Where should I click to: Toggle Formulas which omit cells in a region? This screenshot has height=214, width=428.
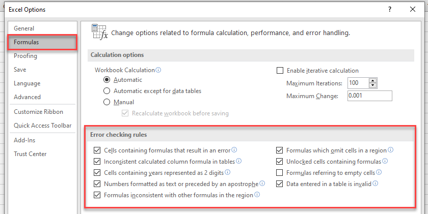[280, 150]
